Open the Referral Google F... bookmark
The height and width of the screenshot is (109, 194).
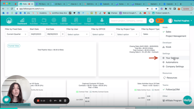pos(128,13)
